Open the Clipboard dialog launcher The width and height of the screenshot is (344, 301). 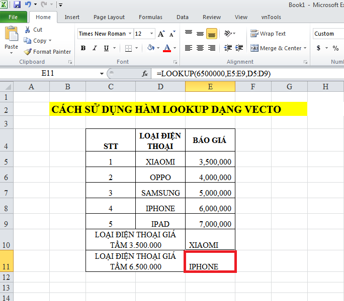click(70, 62)
